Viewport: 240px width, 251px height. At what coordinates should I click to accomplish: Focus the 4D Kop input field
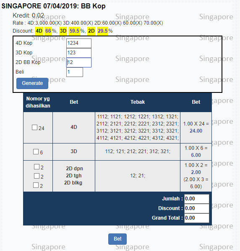point(79,43)
